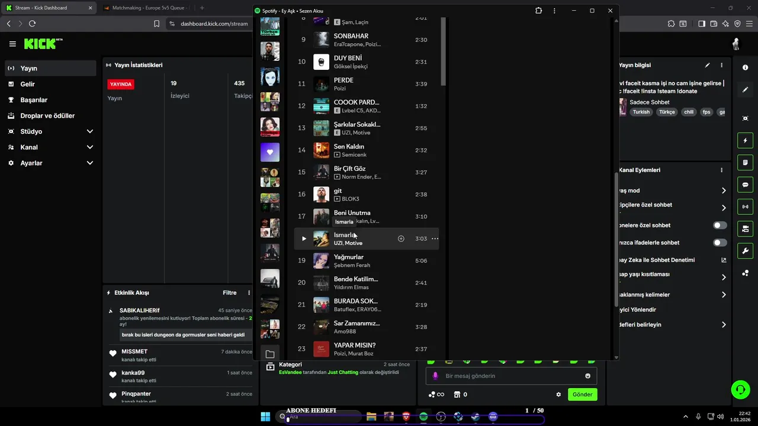This screenshot has height=426, width=758.
Task: Open 'aklanmış kelimeler' chevron option
Action: tap(724, 295)
